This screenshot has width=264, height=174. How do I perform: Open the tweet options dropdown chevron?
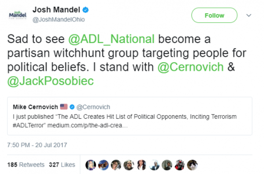tap(249, 15)
